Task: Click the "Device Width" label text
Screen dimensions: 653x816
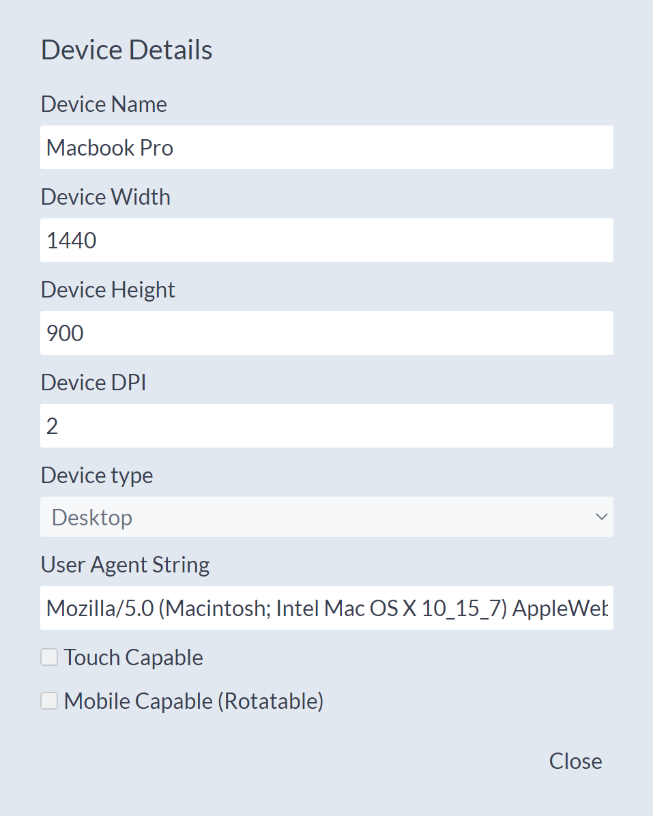Action: coord(106,197)
